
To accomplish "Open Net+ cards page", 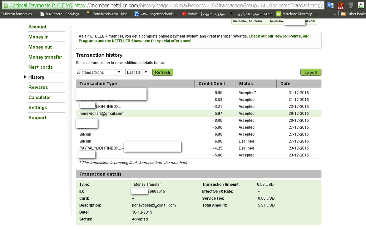I will click(x=40, y=67).
